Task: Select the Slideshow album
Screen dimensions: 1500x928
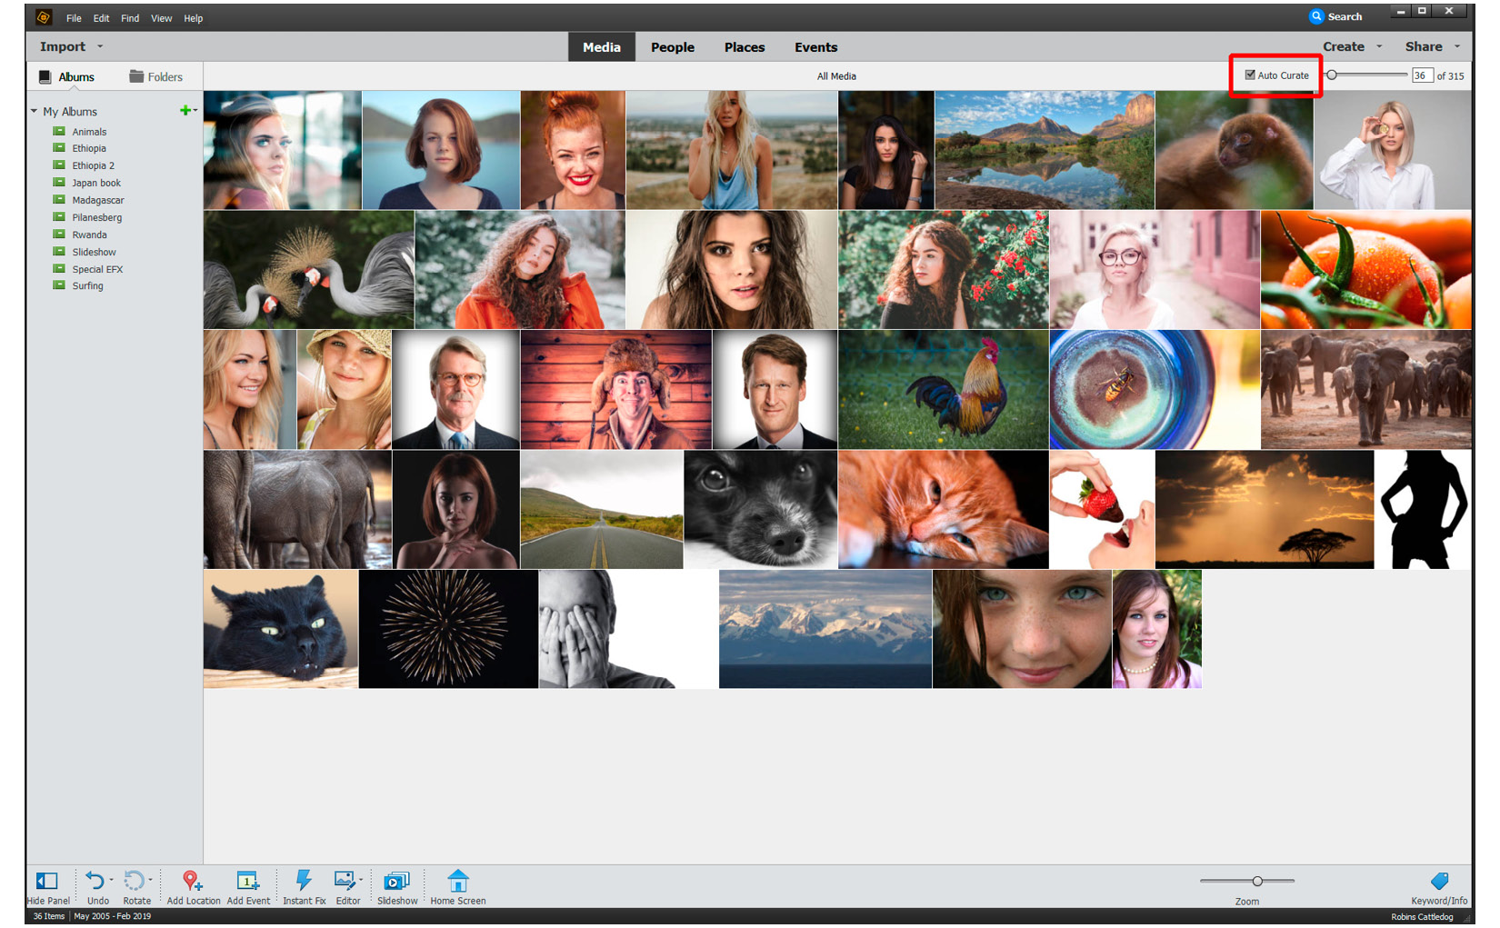Action: pos(94,252)
